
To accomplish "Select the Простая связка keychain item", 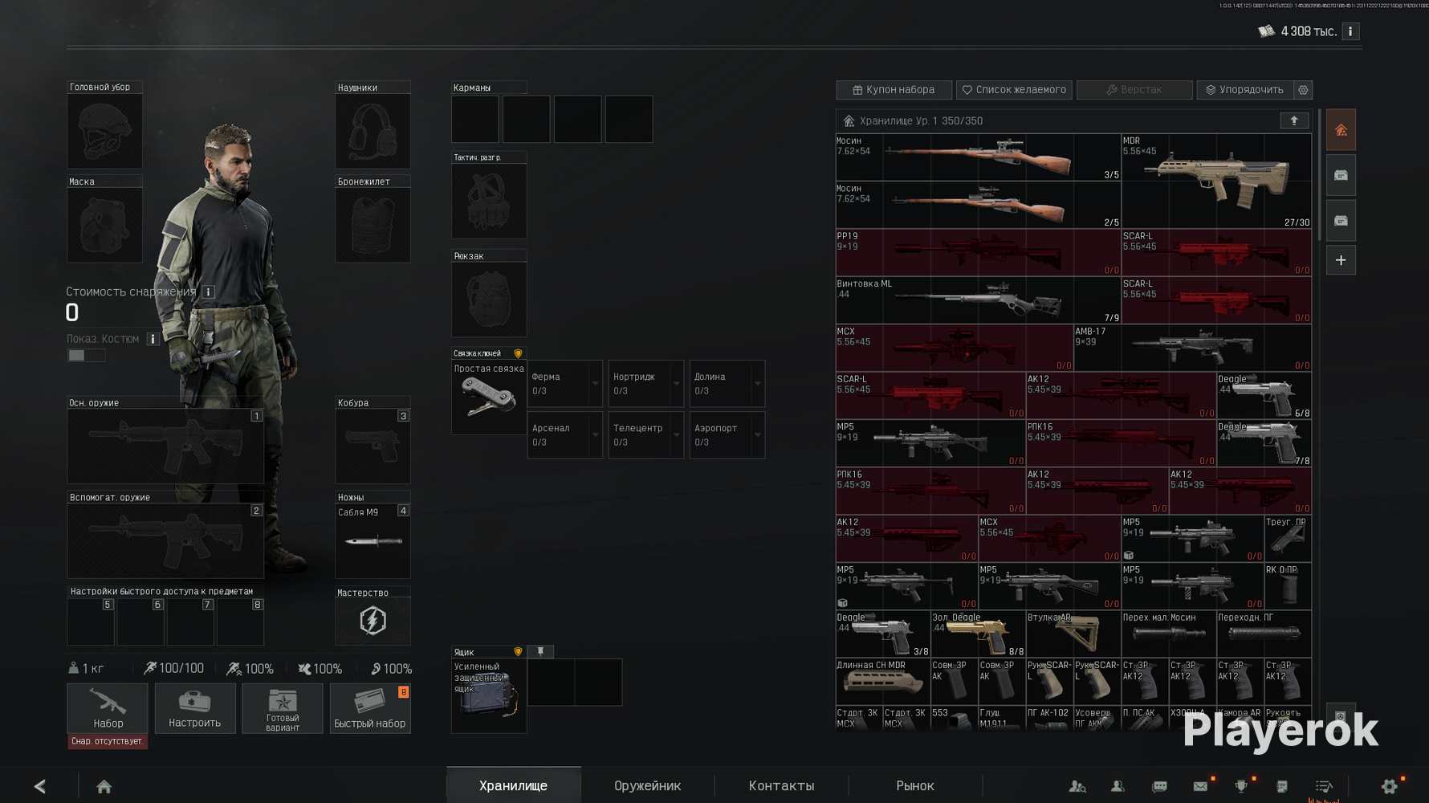I will coord(489,398).
